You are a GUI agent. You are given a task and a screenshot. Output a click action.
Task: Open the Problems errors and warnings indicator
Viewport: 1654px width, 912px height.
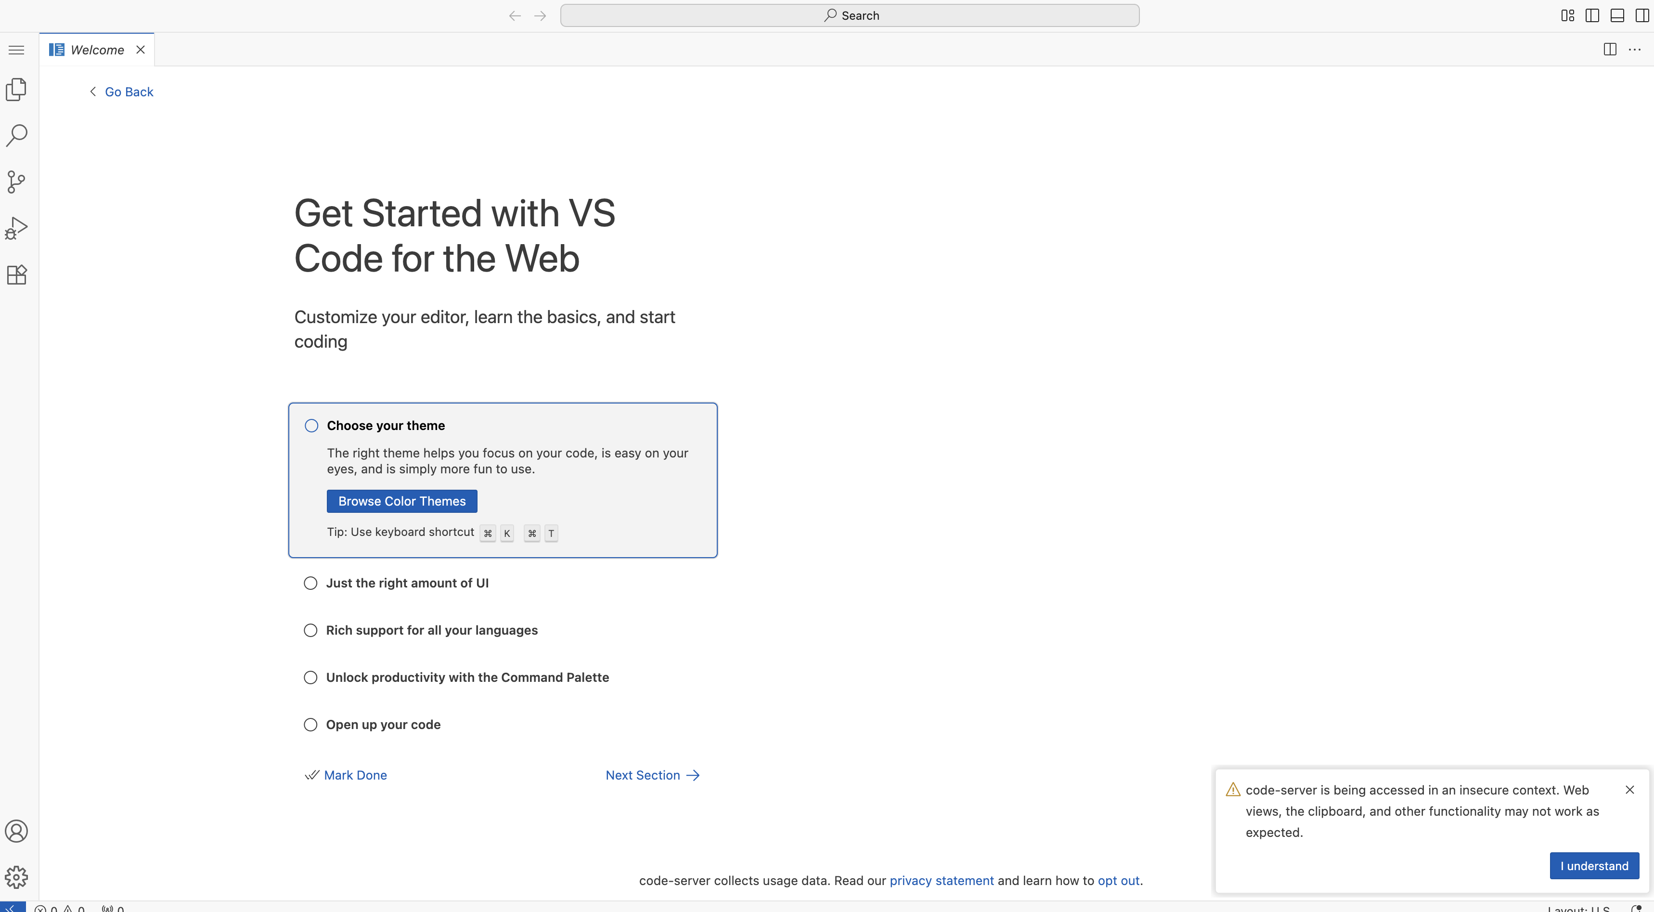[60, 908]
